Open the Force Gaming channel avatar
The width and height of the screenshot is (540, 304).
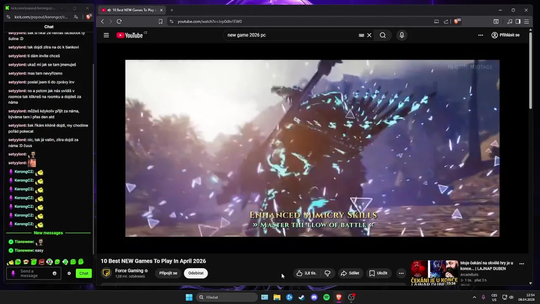pyautogui.click(x=106, y=273)
